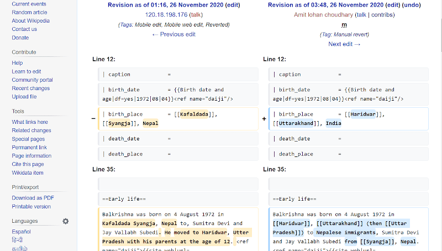
Task: View contribs of Amit lohan choudhary
Action: (381, 14)
